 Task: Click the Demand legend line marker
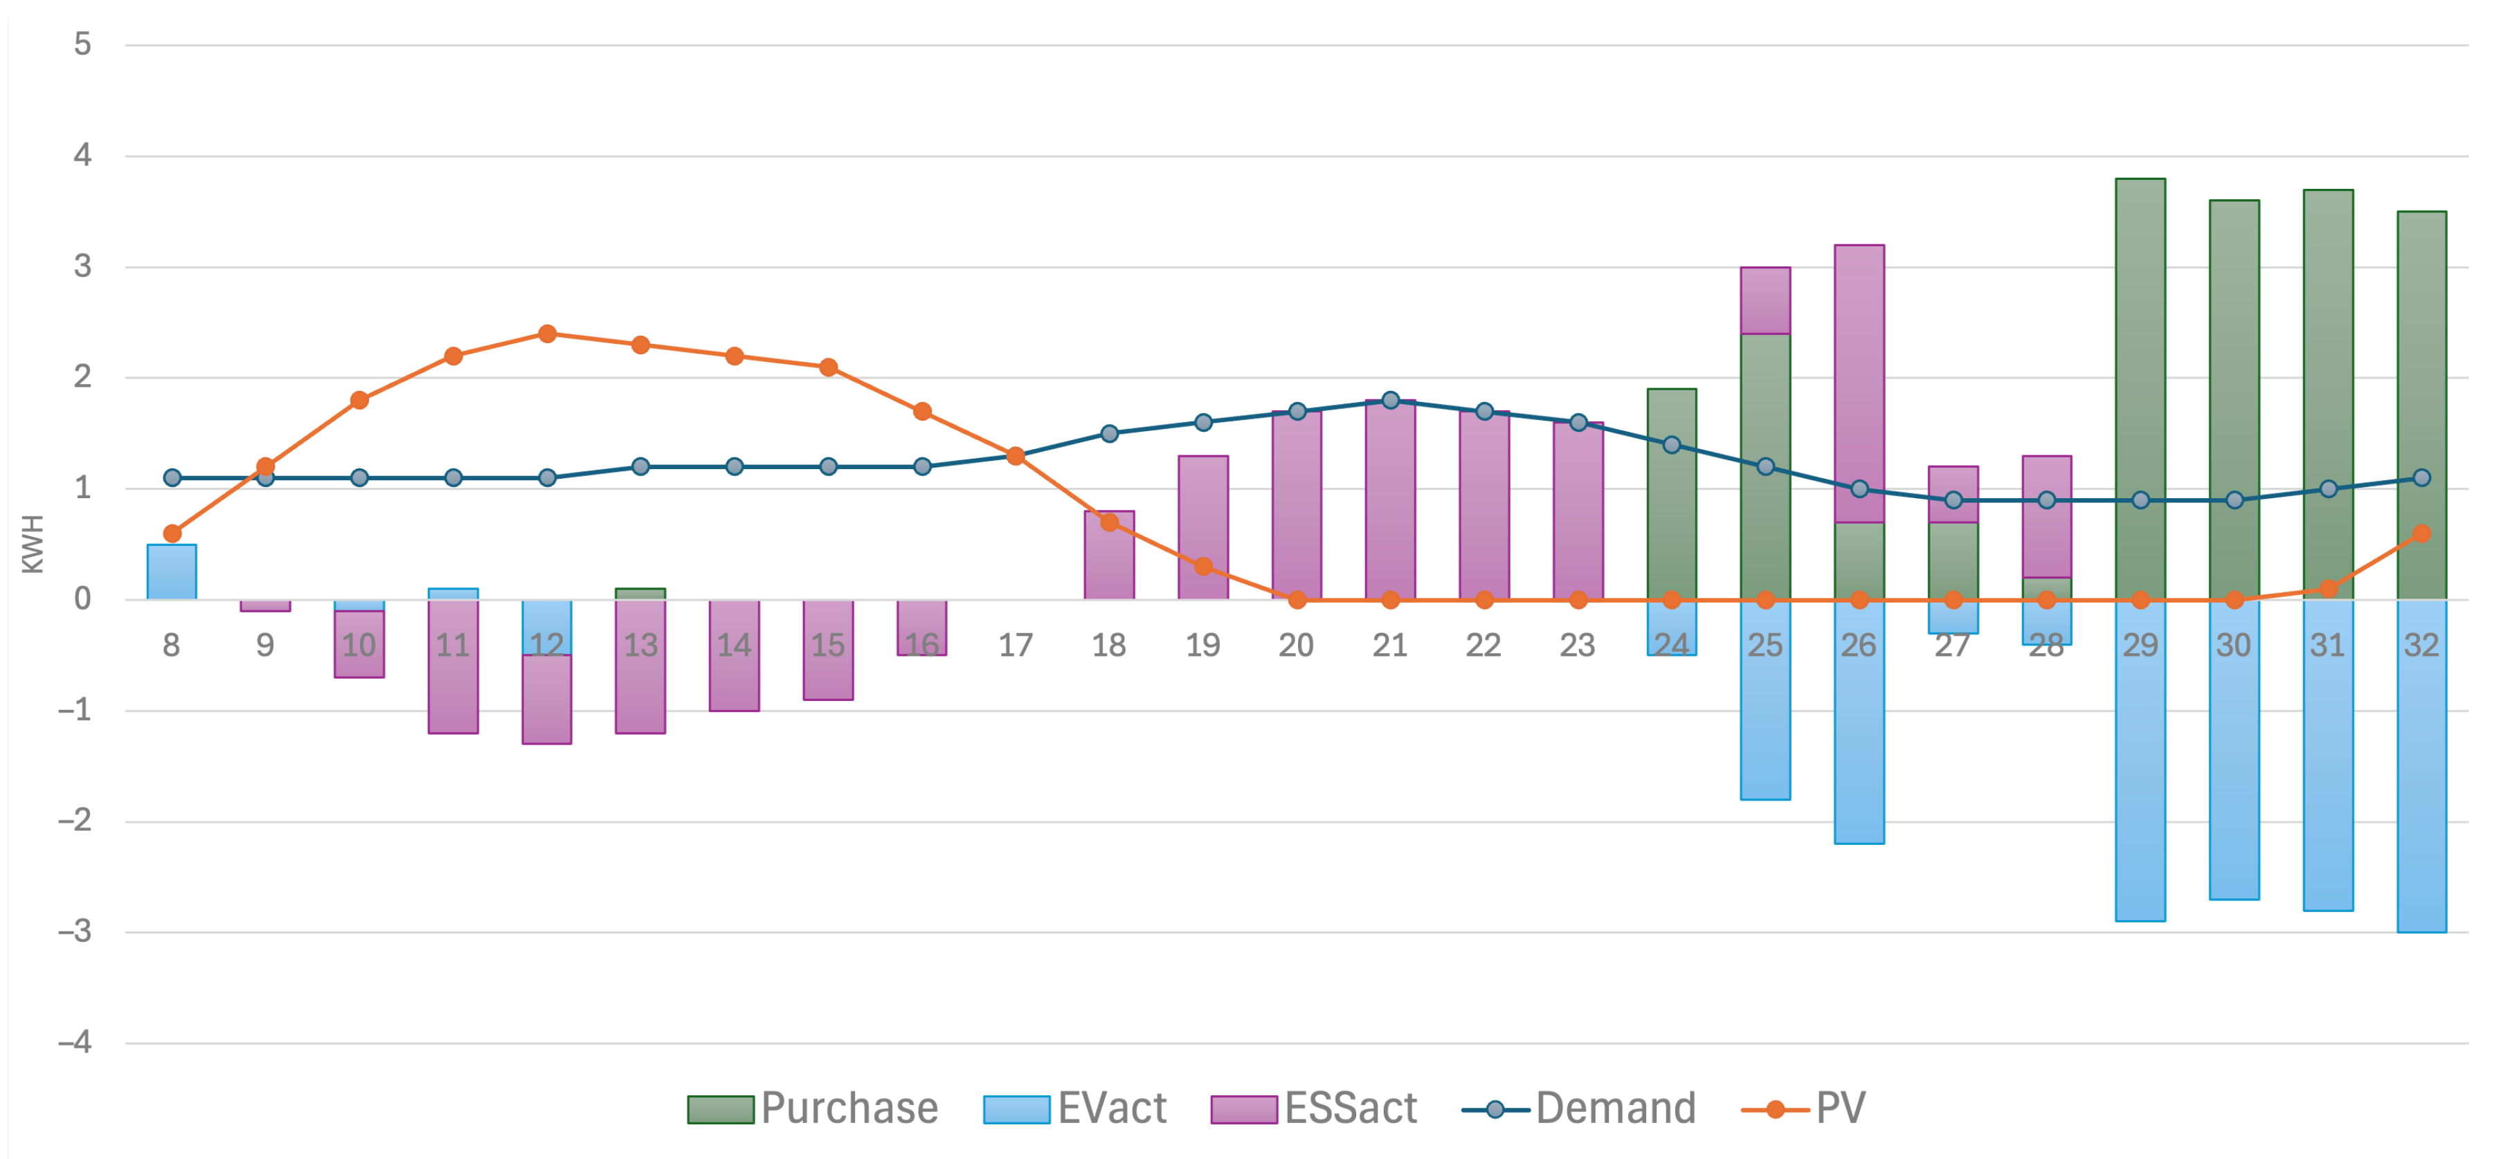click(x=1495, y=1108)
